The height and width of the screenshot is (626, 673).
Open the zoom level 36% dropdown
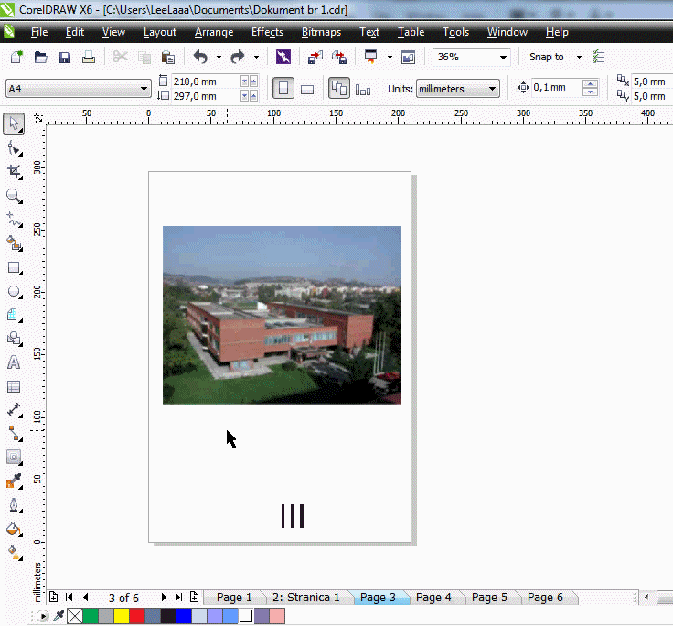coord(503,57)
